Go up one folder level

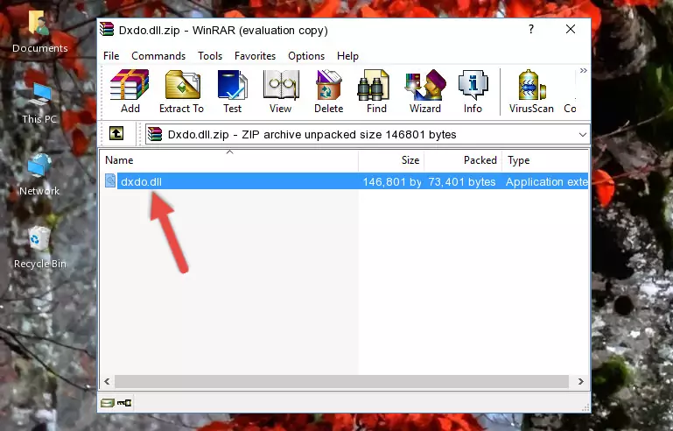(116, 134)
